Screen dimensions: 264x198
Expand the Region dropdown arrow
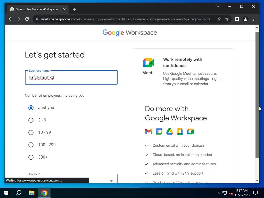coord(111,181)
